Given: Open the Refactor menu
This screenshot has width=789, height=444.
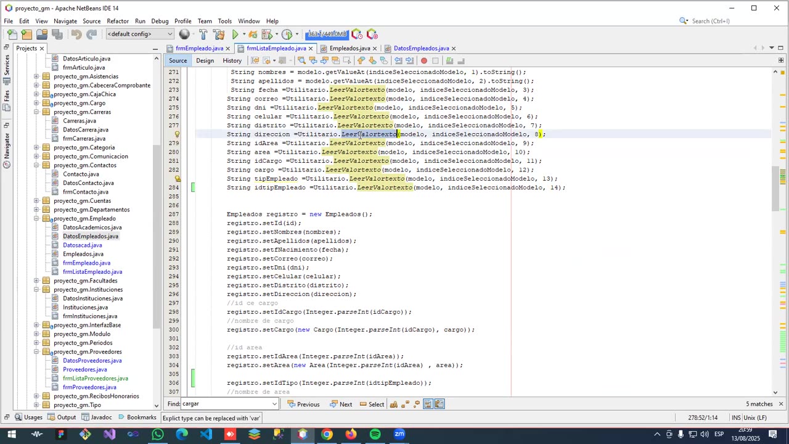Looking at the screenshot, I should (117, 21).
